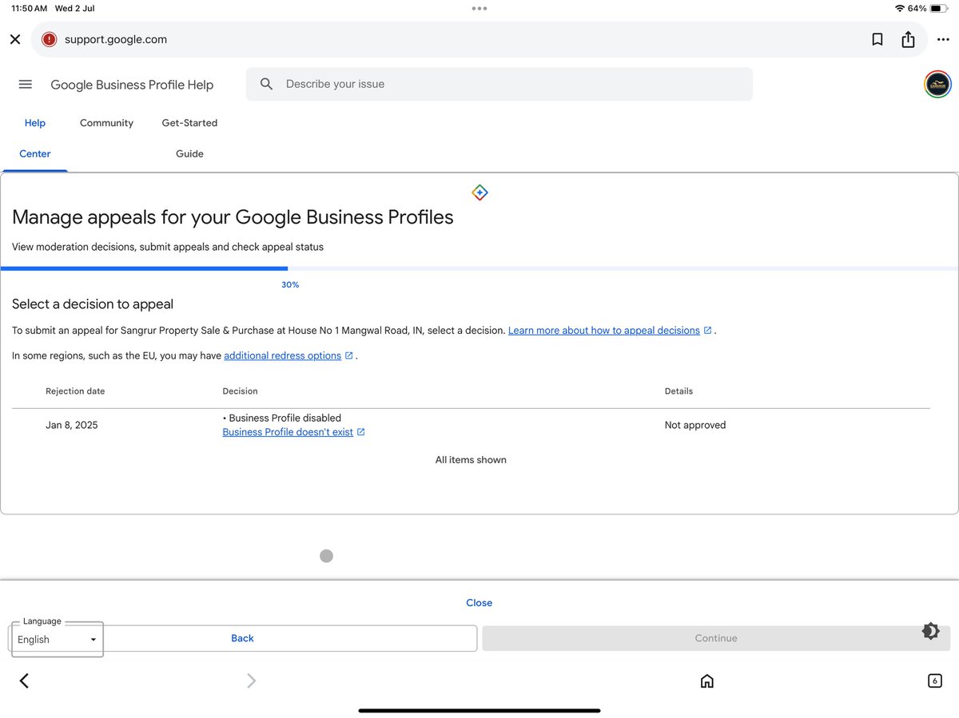Tap the grey pointer dot
This screenshot has height=718, width=959.
(326, 556)
